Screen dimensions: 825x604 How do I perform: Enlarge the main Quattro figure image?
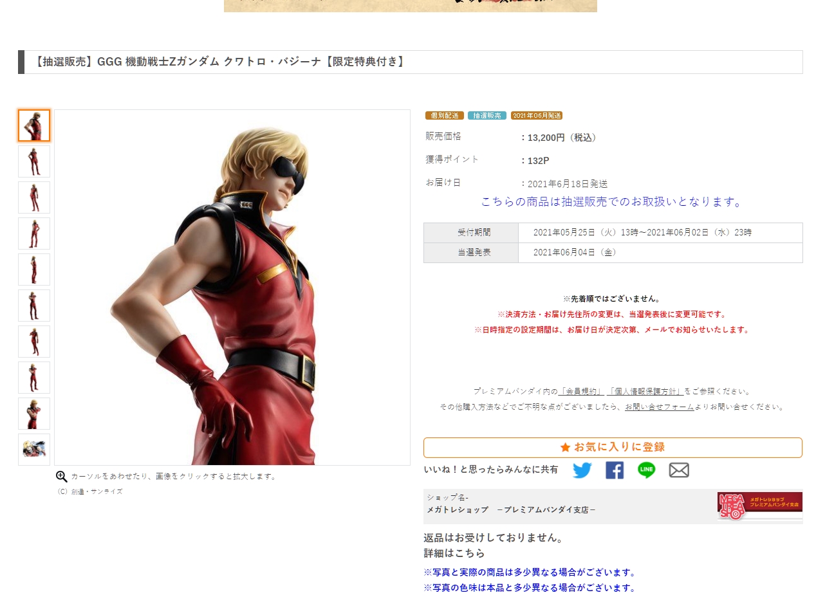[232, 288]
